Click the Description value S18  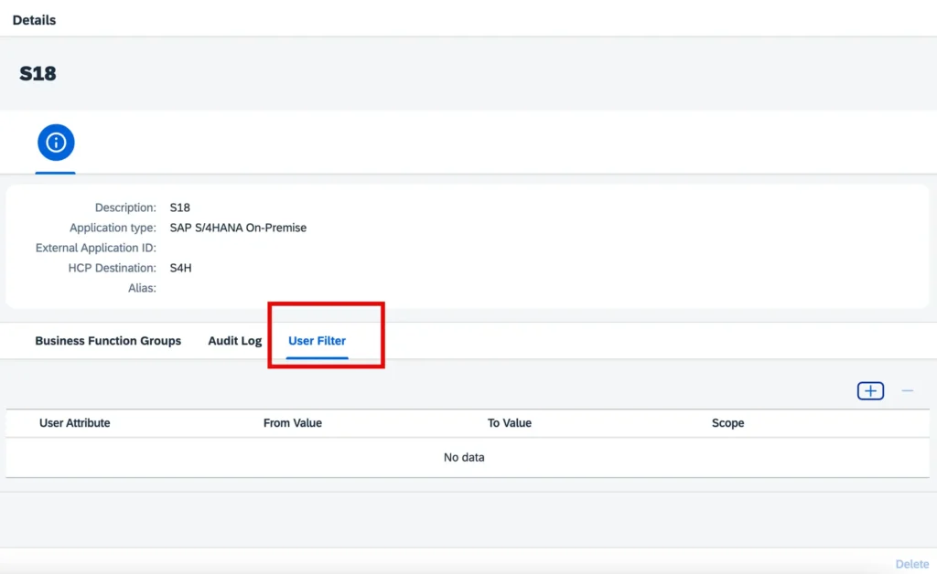point(179,207)
